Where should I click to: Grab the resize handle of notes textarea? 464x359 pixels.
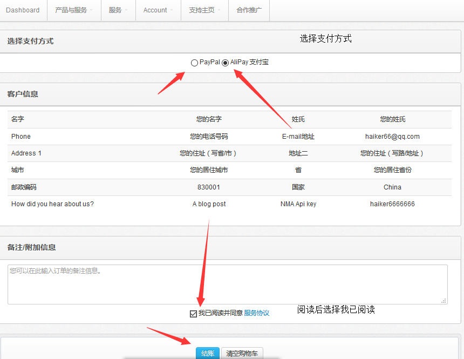point(443,301)
